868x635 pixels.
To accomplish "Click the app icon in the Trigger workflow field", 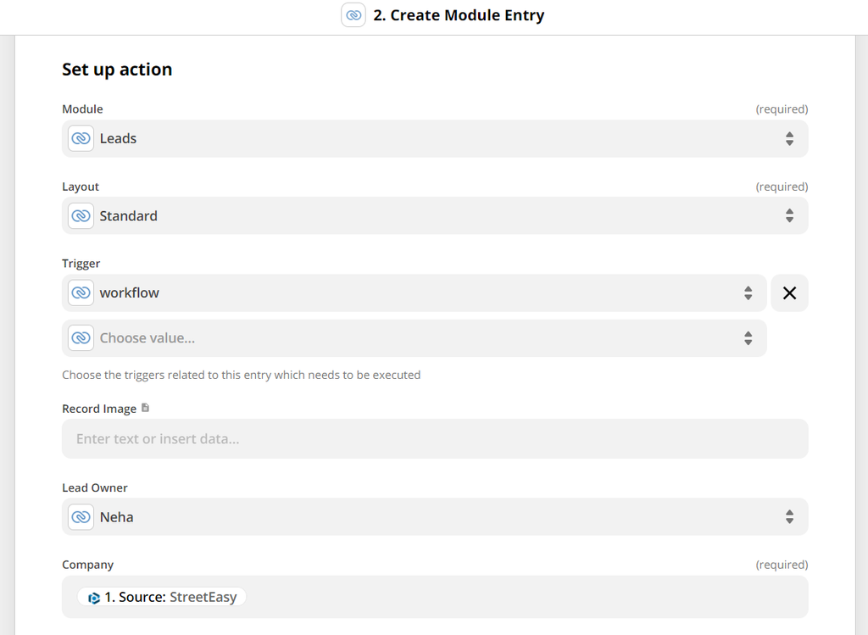I will pos(80,292).
